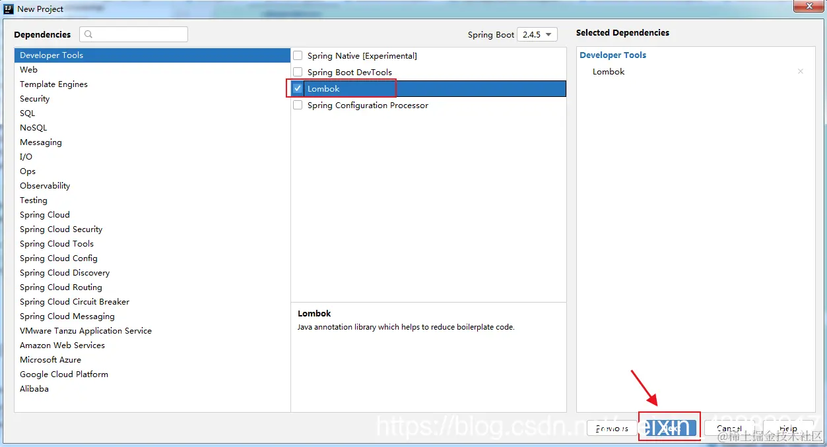The width and height of the screenshot is (827, 447).
Task: Open the Spring Boot version dropdown
Action: 537,34
